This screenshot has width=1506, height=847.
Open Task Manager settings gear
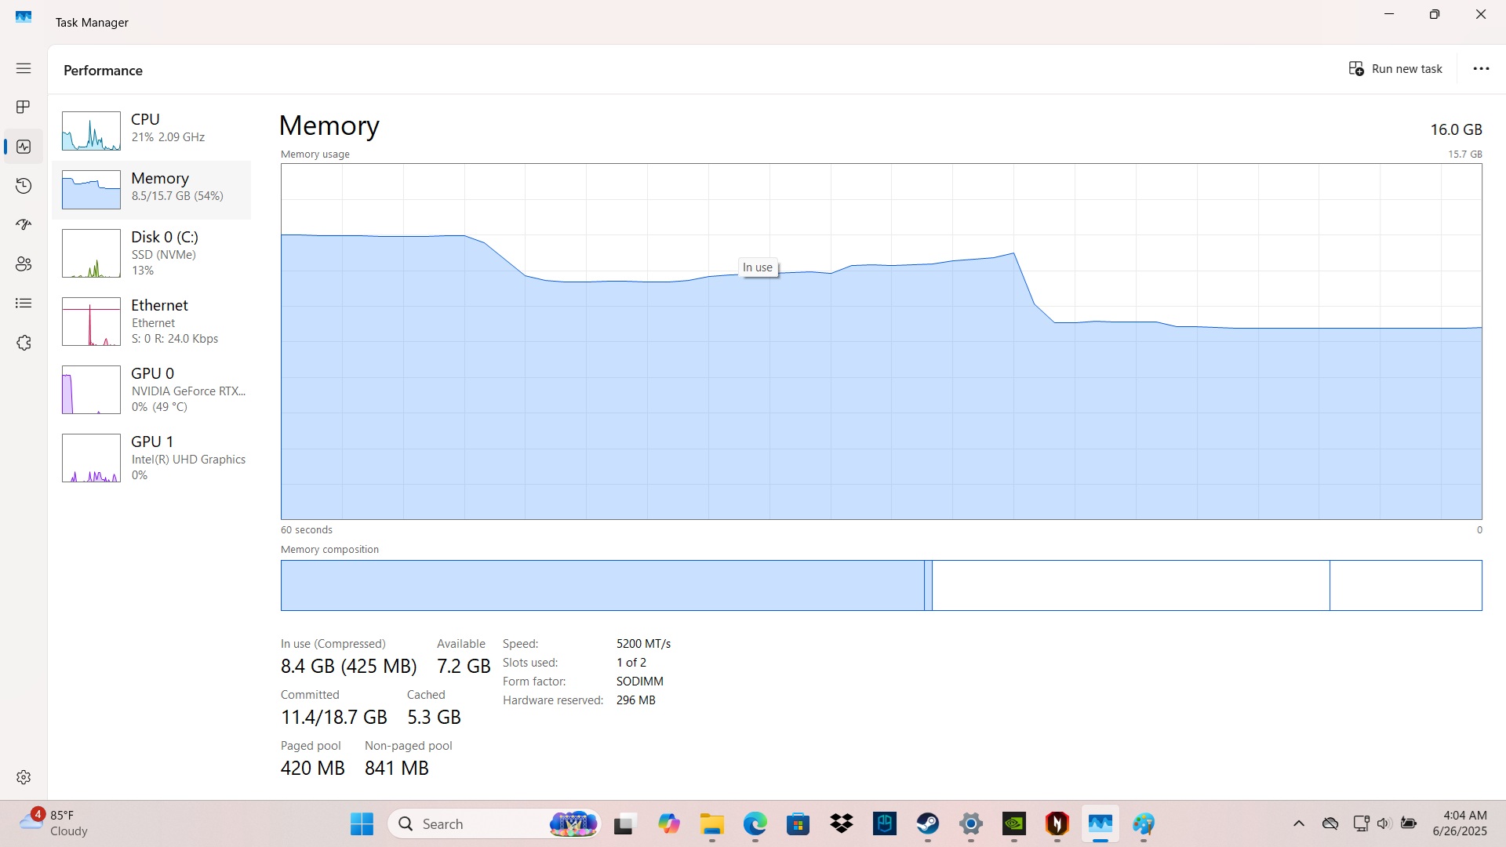(x=24, y=777)
